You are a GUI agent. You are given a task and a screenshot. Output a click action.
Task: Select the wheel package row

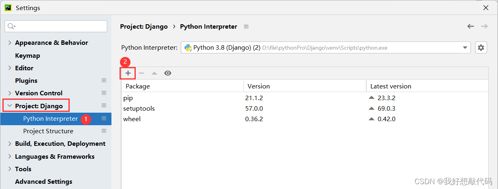click(x=305, y=119)
